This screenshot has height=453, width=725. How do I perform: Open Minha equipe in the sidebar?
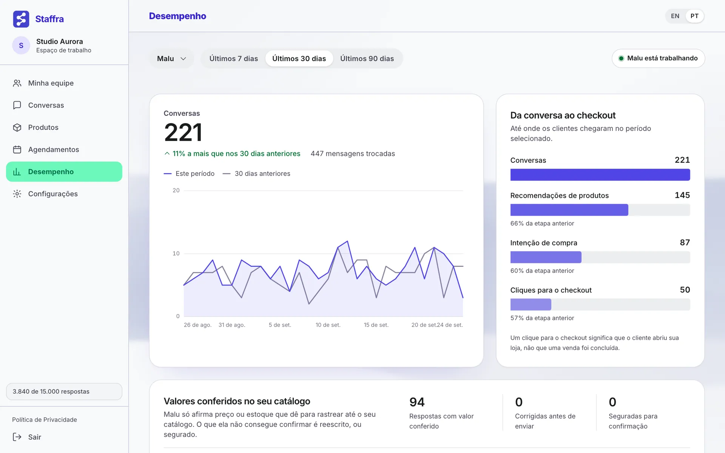pyautogui.click(x=64, y=83)
